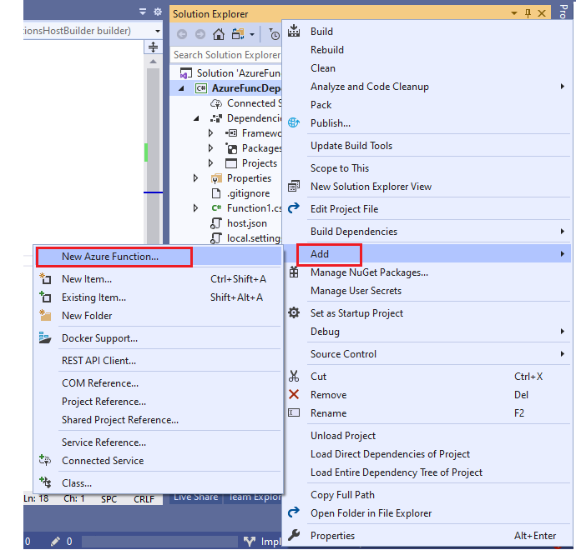Click the editor split window handle
The height and width of the screenshot is (550, 576).
tap(154, 47)
